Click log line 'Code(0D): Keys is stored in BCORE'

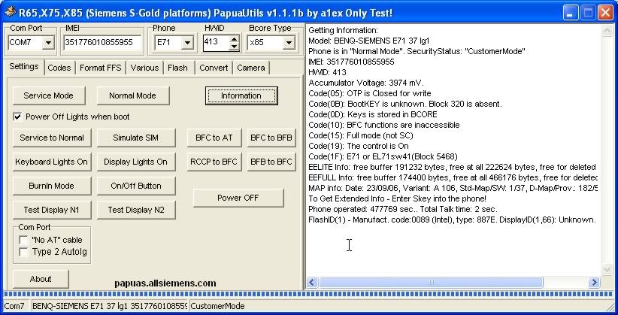coord(372,114)
